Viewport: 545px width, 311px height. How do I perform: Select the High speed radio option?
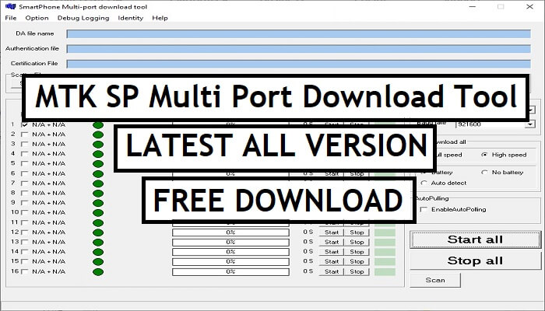pos(484,155)
